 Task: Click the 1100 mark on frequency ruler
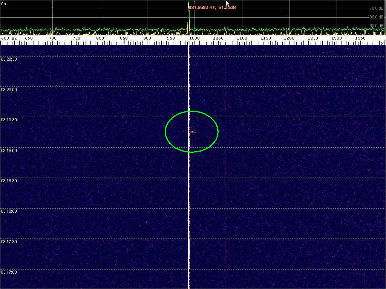pos(242,38)
